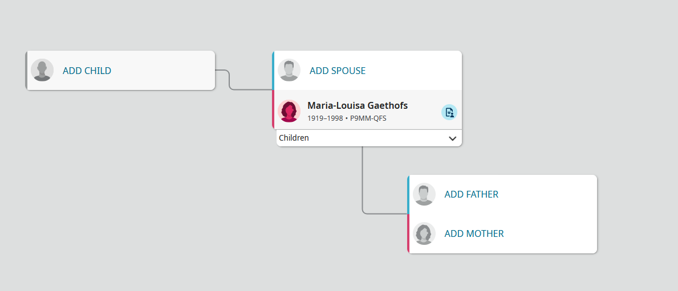
Task: Click the blank area right of ADD SPOUSE
Action: (416, 71)
